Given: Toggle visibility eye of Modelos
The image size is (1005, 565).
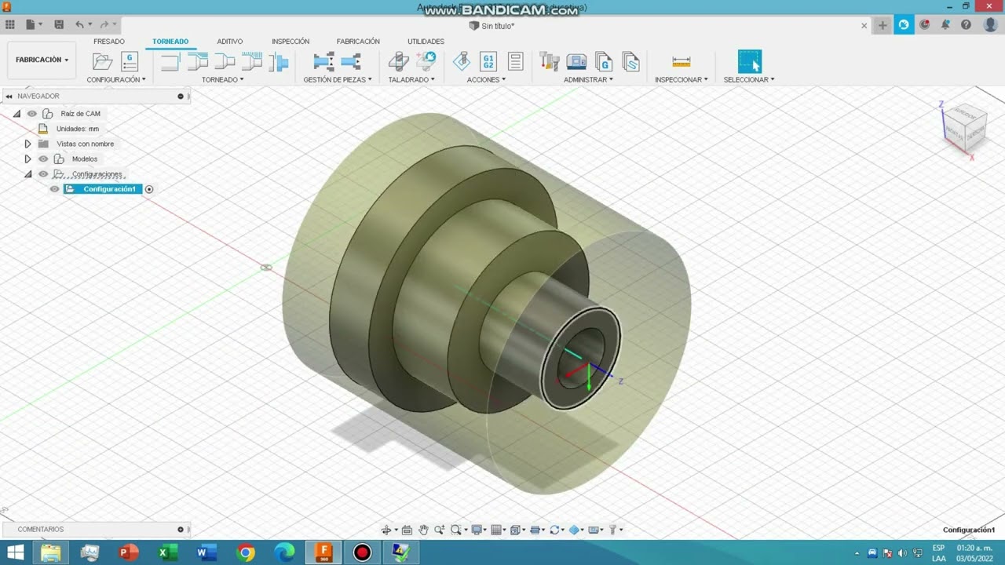Looking at the screenshot, I should coord(43,159).
